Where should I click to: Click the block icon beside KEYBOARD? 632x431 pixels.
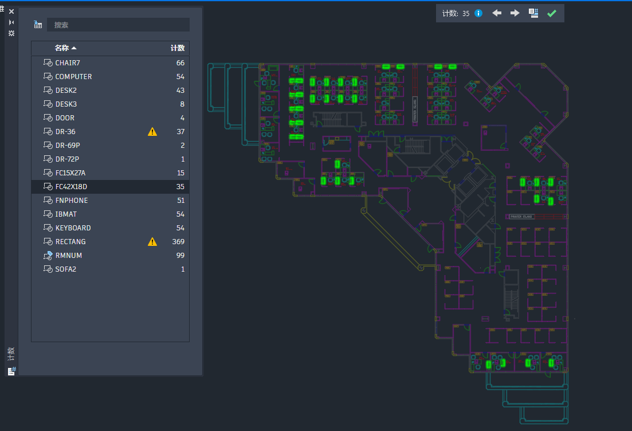pyautogui.click(x=48, y=228)
